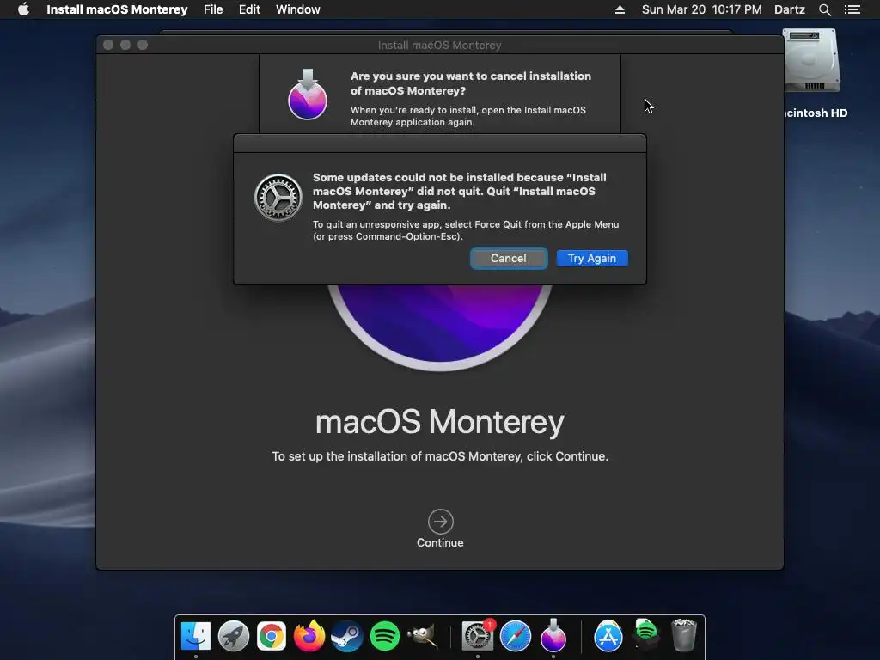Open the Edit menu

[249, 9]
